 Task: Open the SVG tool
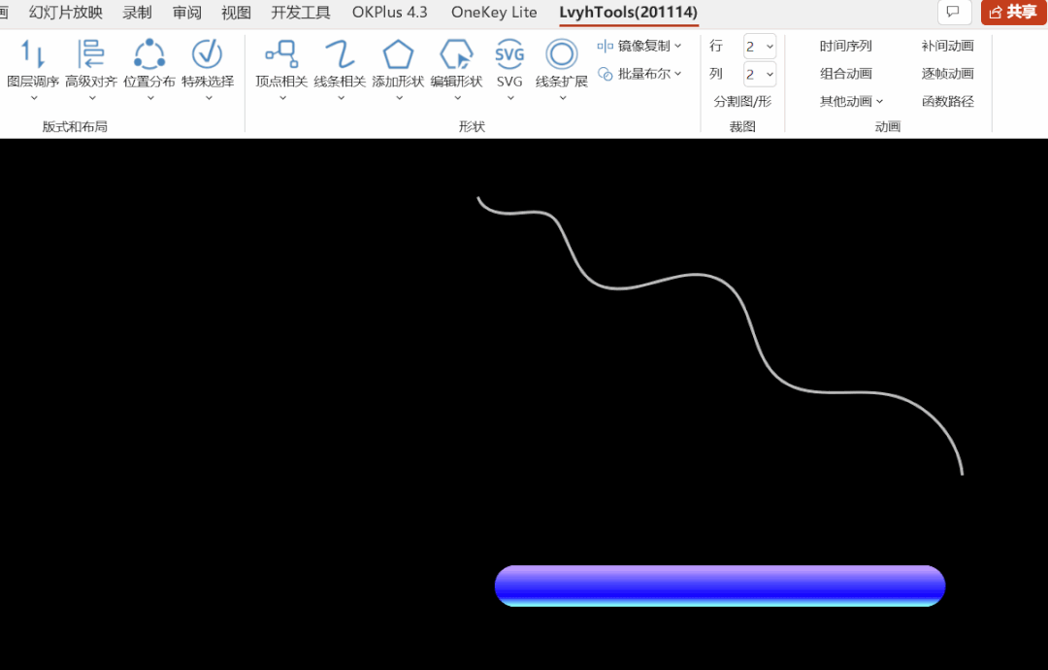point(509,65)
